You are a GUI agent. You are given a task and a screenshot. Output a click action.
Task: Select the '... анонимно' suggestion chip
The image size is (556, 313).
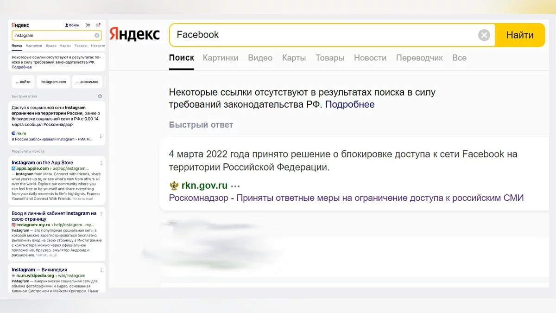click(88, 82)
